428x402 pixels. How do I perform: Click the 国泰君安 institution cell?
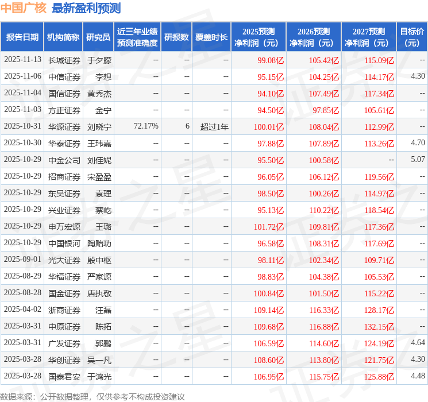point(64,377)
